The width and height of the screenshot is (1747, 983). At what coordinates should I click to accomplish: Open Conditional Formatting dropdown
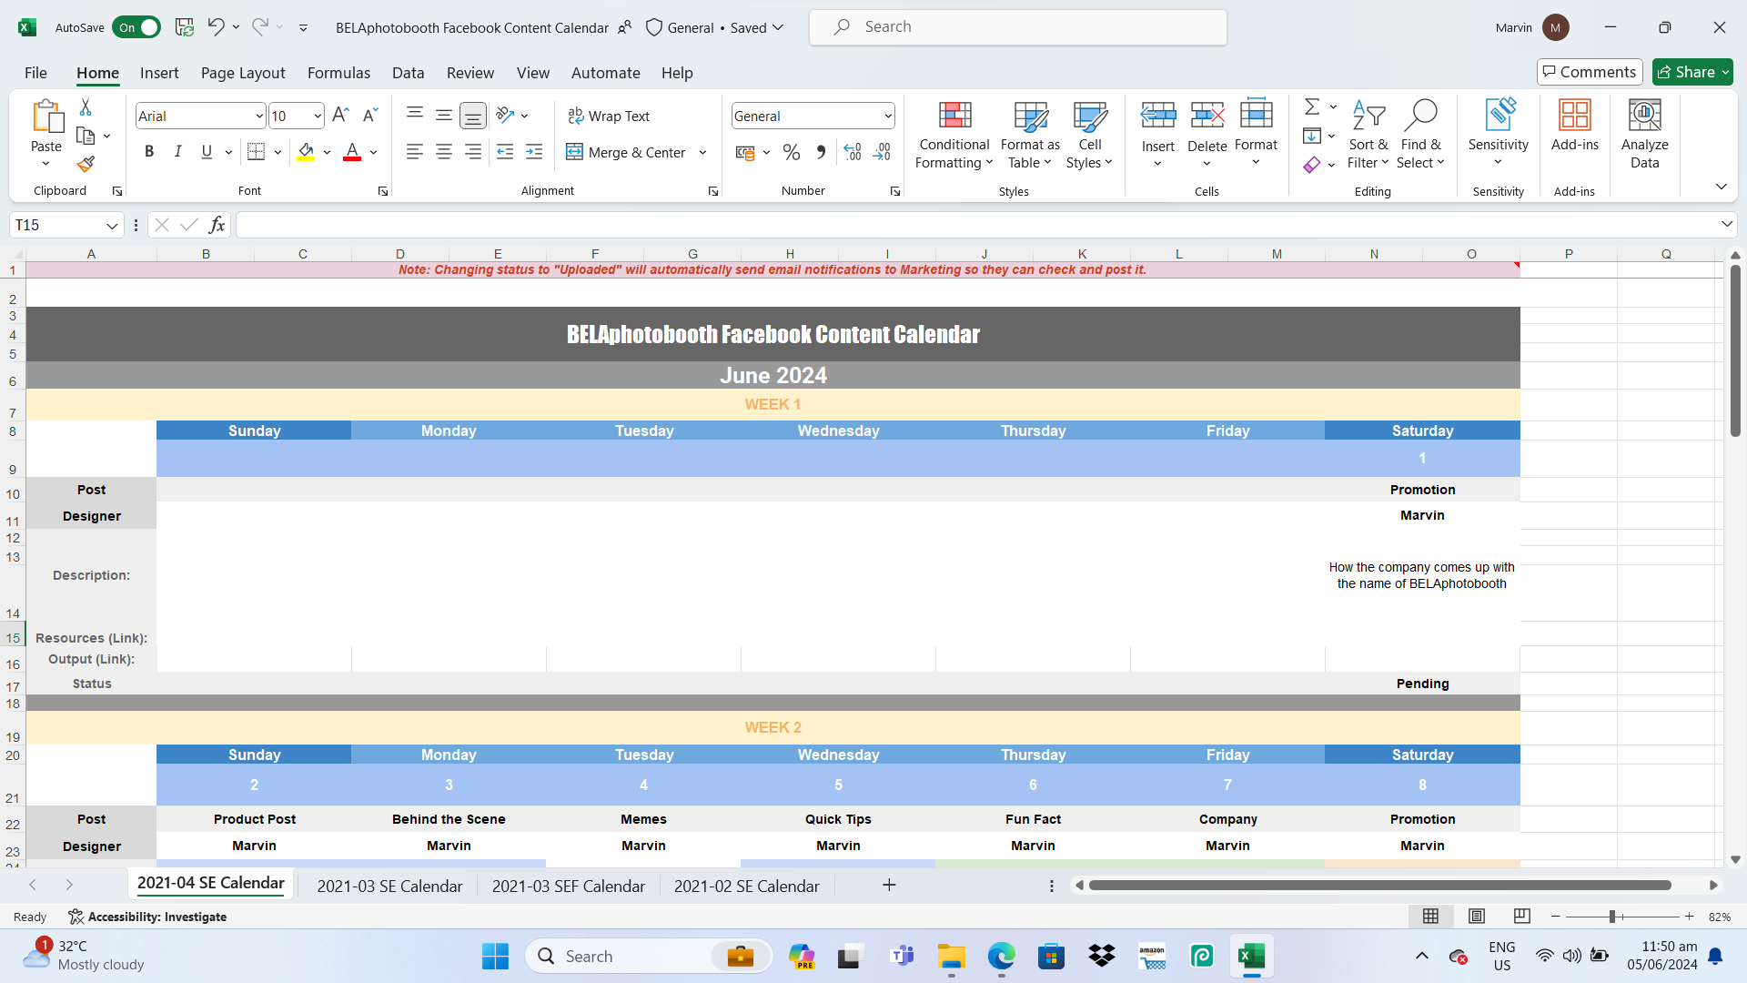click(x=954, y=134)
